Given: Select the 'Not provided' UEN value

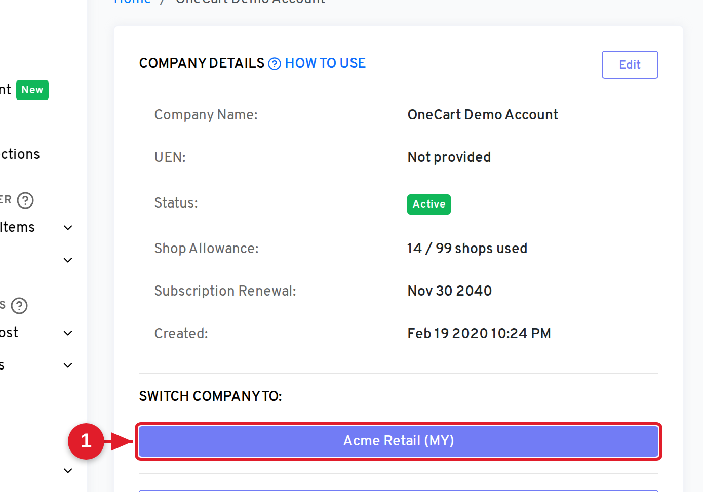Looking at the screenshot, I should click(449, 157).
